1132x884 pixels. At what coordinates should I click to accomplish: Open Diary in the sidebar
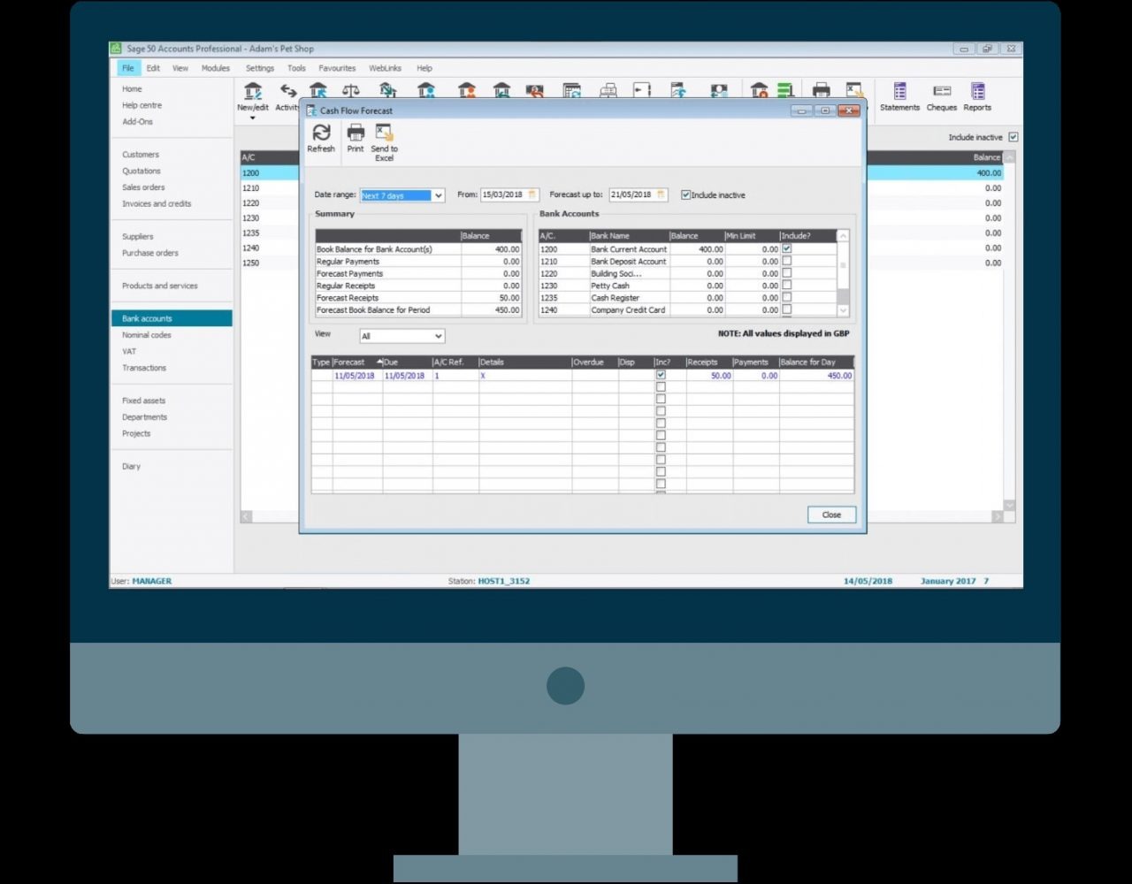pyautogui.click(x=131, y=467)
